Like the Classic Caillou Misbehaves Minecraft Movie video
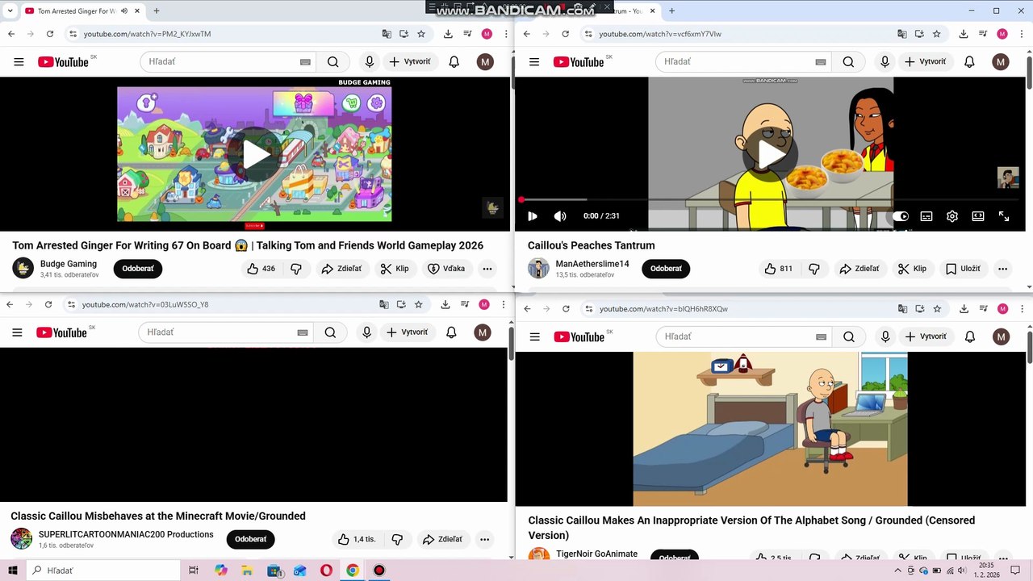 tap(357, 539)
